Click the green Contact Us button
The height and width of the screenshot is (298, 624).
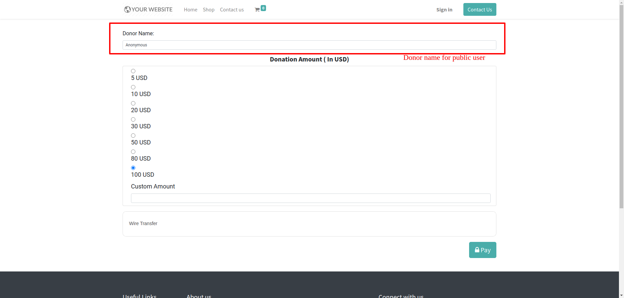(x=480, y=9)
